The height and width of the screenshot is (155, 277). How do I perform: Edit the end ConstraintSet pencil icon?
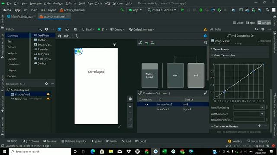pos(205,93)
